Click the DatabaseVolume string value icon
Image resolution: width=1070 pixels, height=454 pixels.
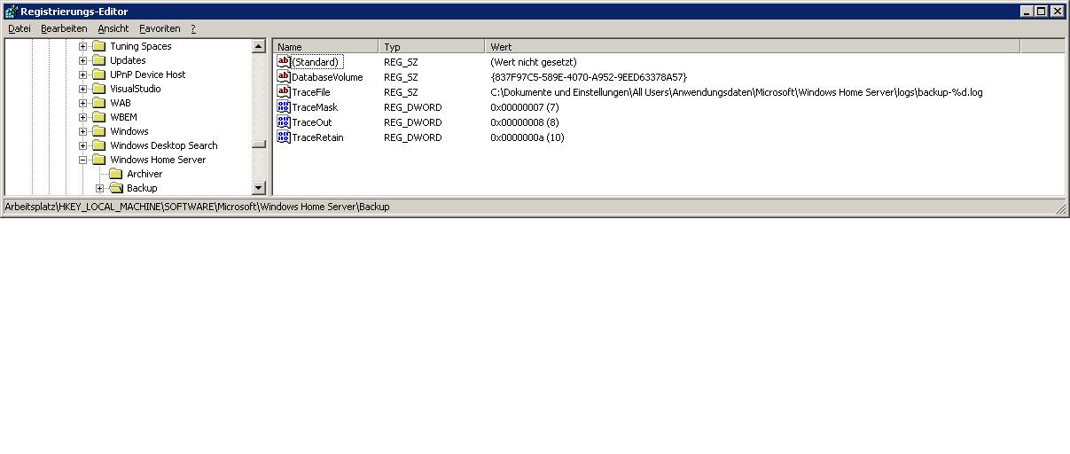[x=284, y=77]
